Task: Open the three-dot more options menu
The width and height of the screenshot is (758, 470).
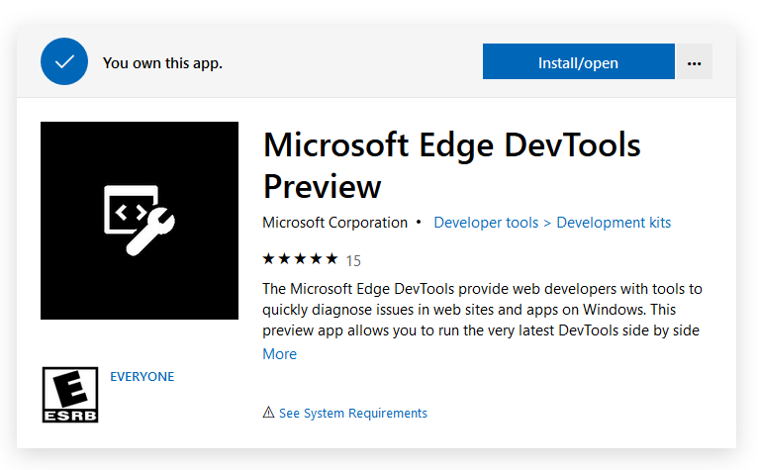Action: [x=695, y=61]
